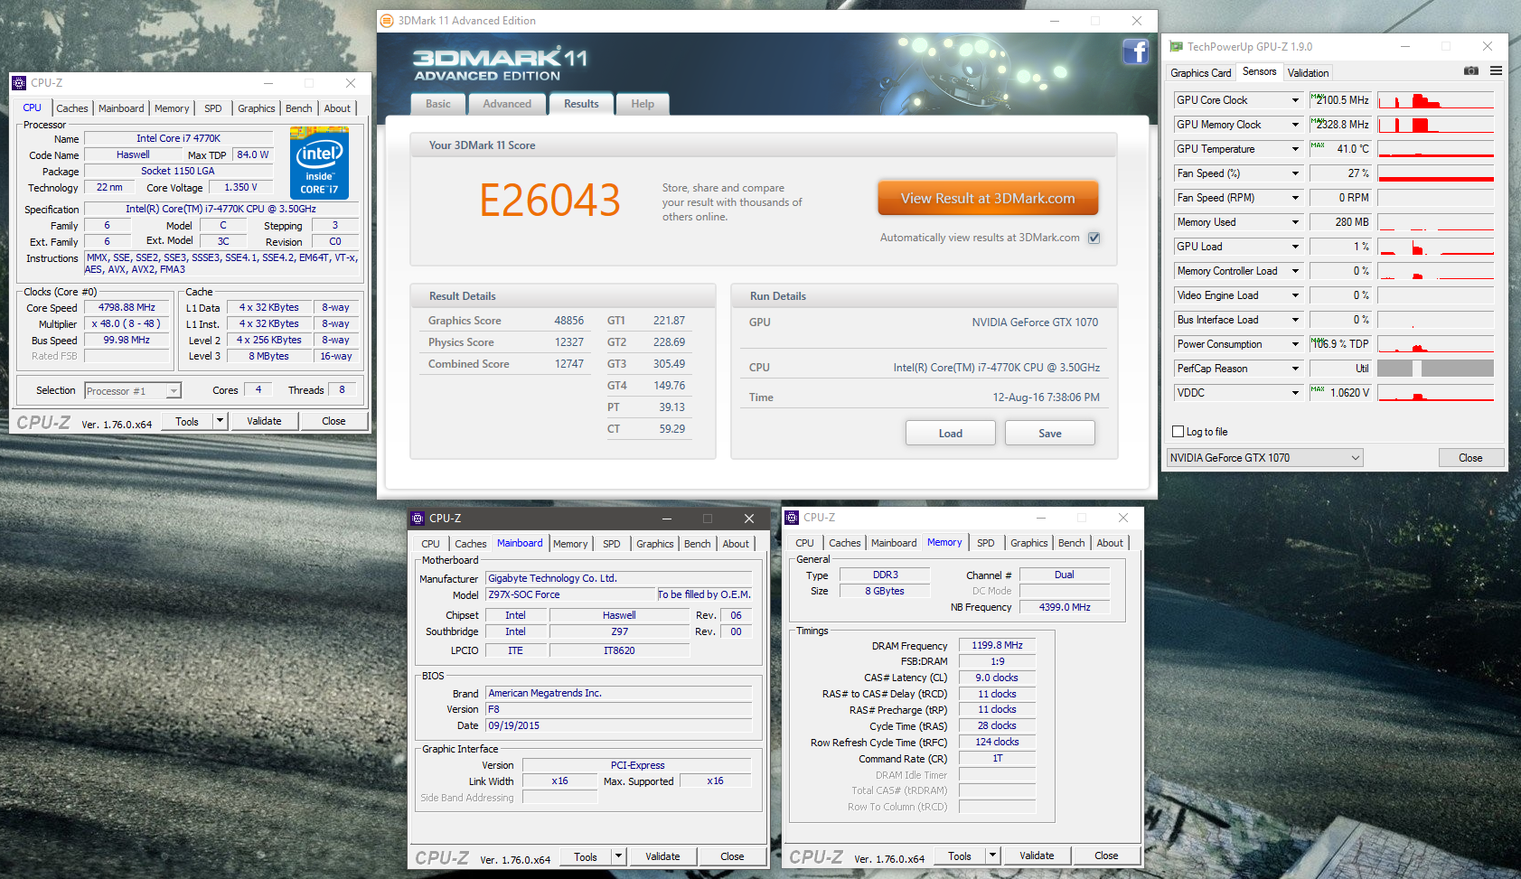Click the Physics Score 12327 row

[506, 342]
